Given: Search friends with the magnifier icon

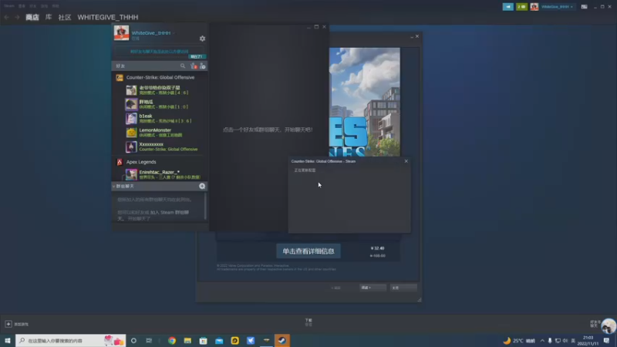Looking at the screenshot, I should coord(183,66).
